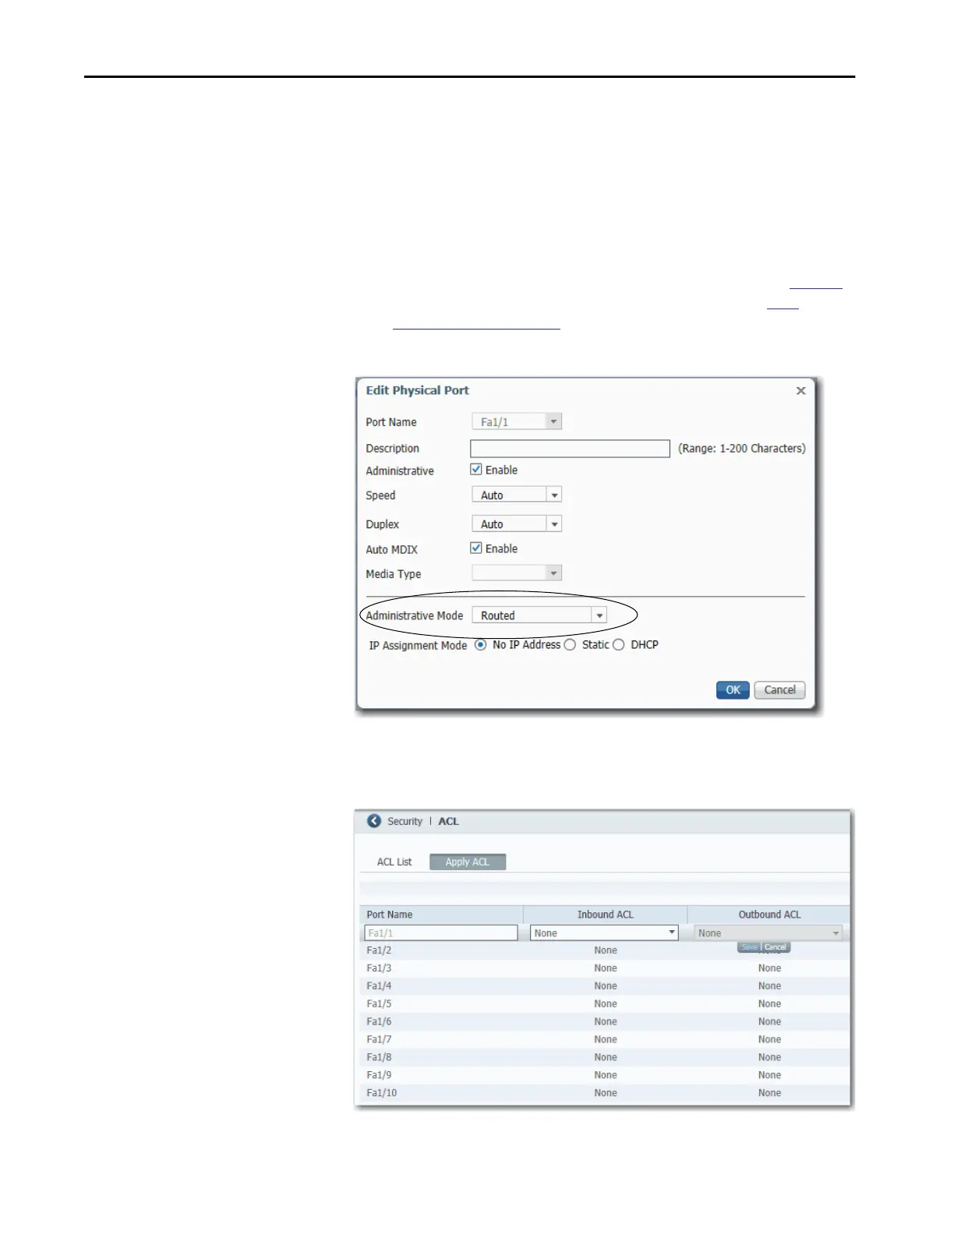Screen dimensions: 954x1234
Task: Select the Fa1/6 port row
Action: [x=604, y=1021]
